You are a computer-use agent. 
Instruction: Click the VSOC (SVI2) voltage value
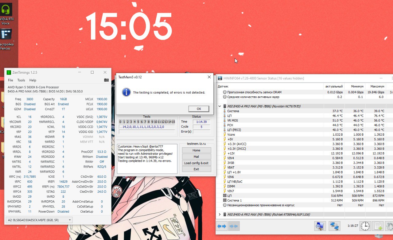(102, 117)
